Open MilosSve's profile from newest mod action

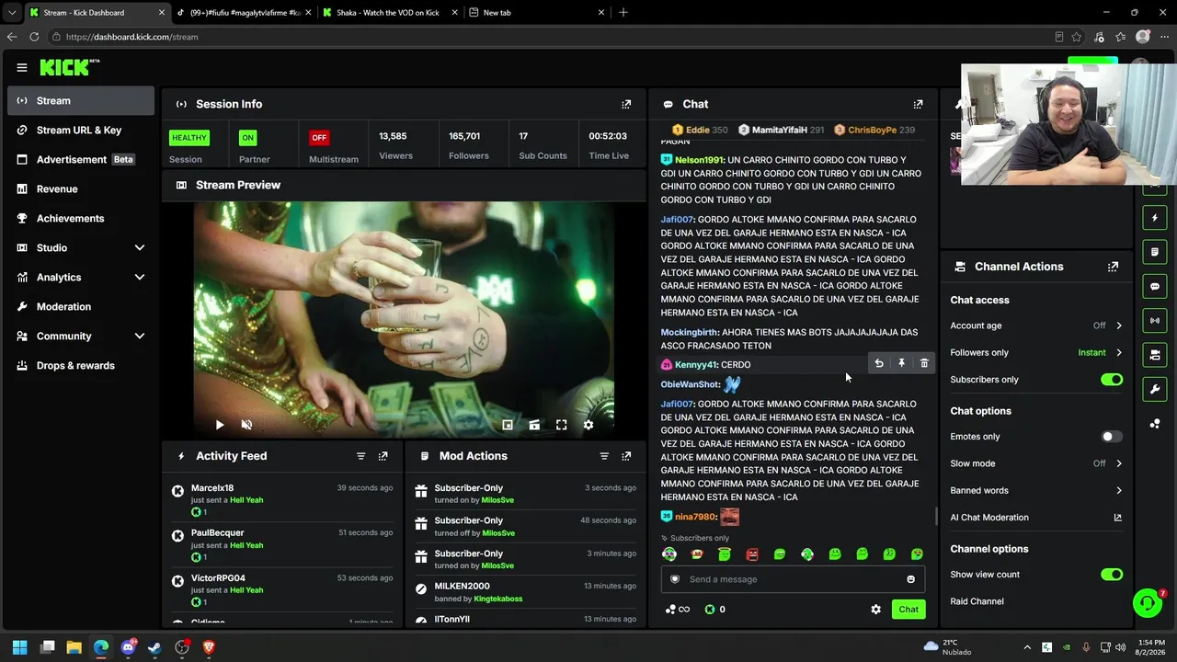pos(498,500)
